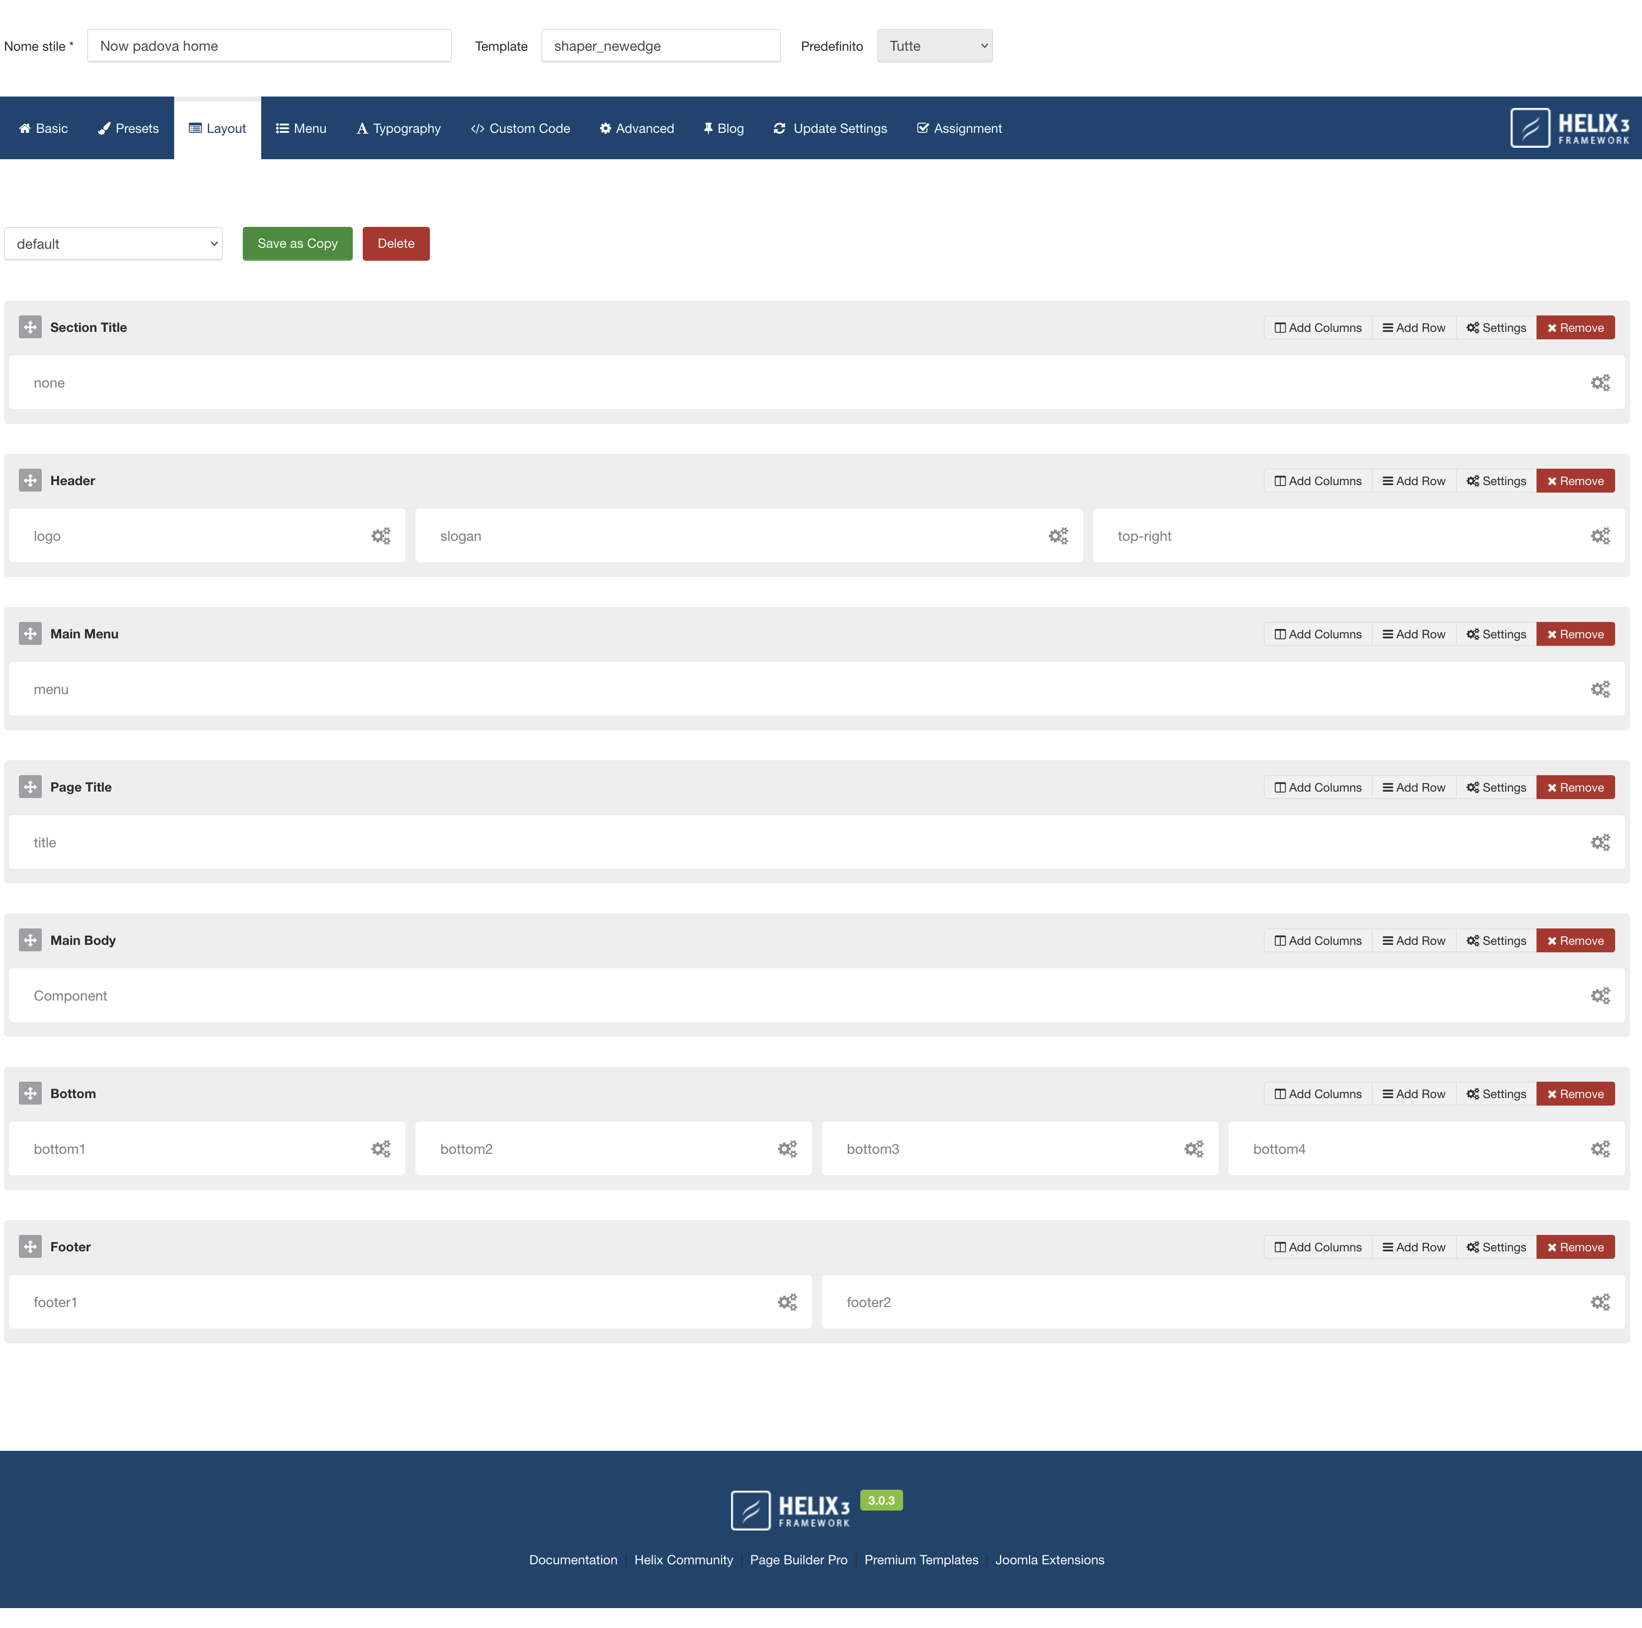Open slogan column settings gear
This screenshot has width=1642, height=1628.
(x=1058, y=536)
